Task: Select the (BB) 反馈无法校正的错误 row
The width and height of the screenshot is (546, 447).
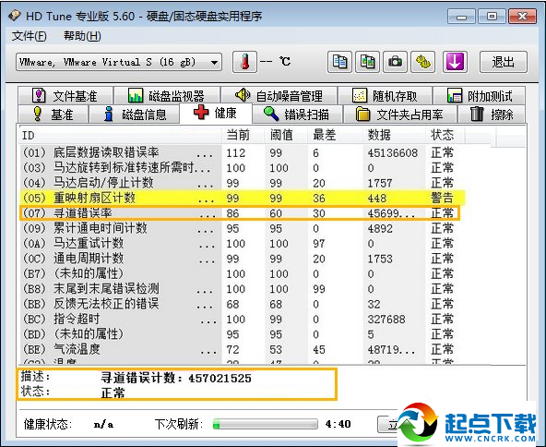Action: point(242,304)
